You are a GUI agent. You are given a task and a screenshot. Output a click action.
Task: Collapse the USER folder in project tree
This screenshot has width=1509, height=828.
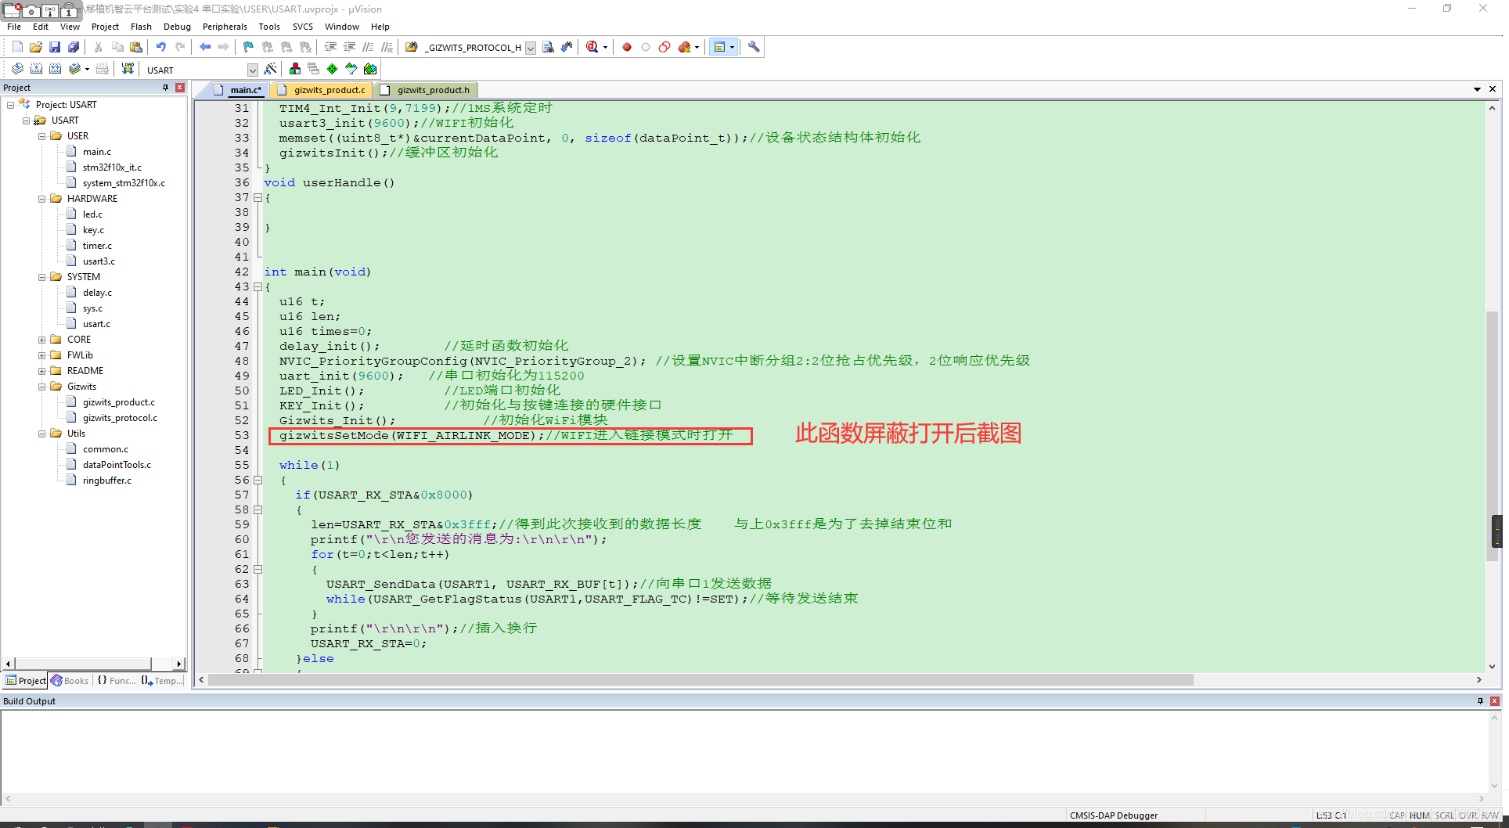point(42,136)
